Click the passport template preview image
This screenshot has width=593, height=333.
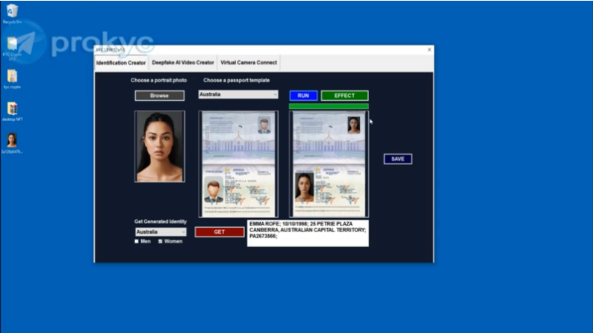coord(238,164)
